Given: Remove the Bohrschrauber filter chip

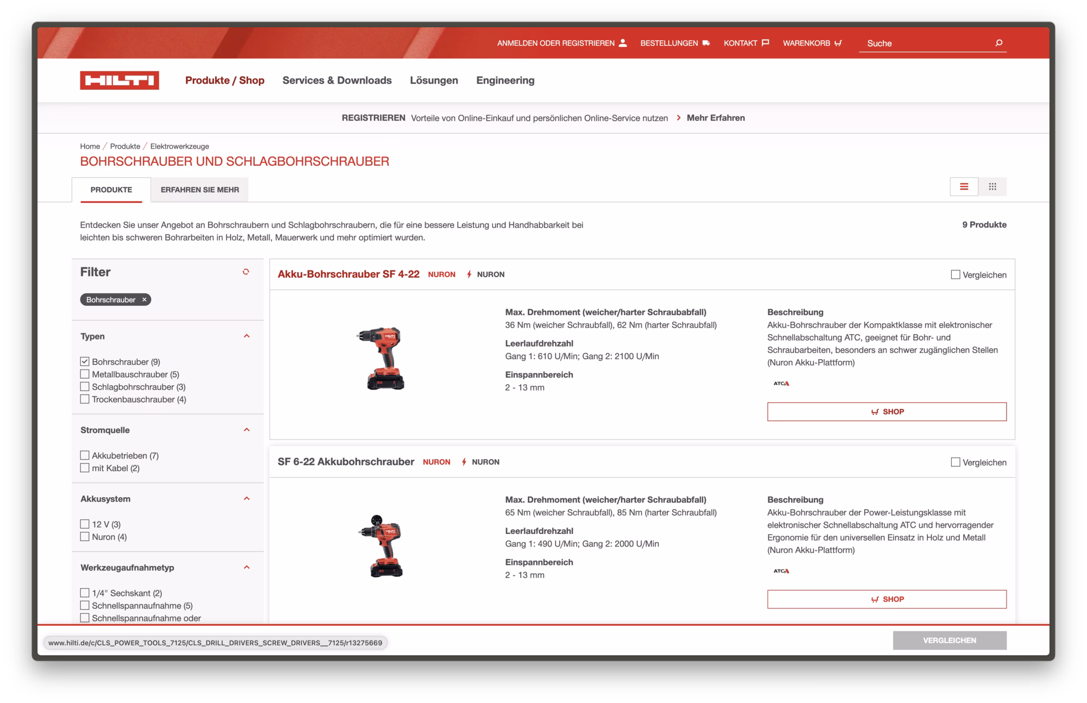Looking at the screenshot, I should (x=144, y=300).
